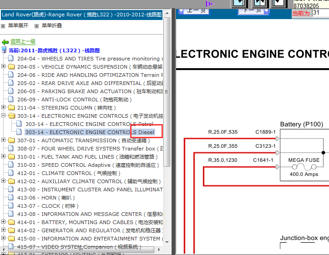Click the folder icon for 412-02 AUXILIARY CLIMATE CONTROL
329x255 pixels.
click(11, 181)
